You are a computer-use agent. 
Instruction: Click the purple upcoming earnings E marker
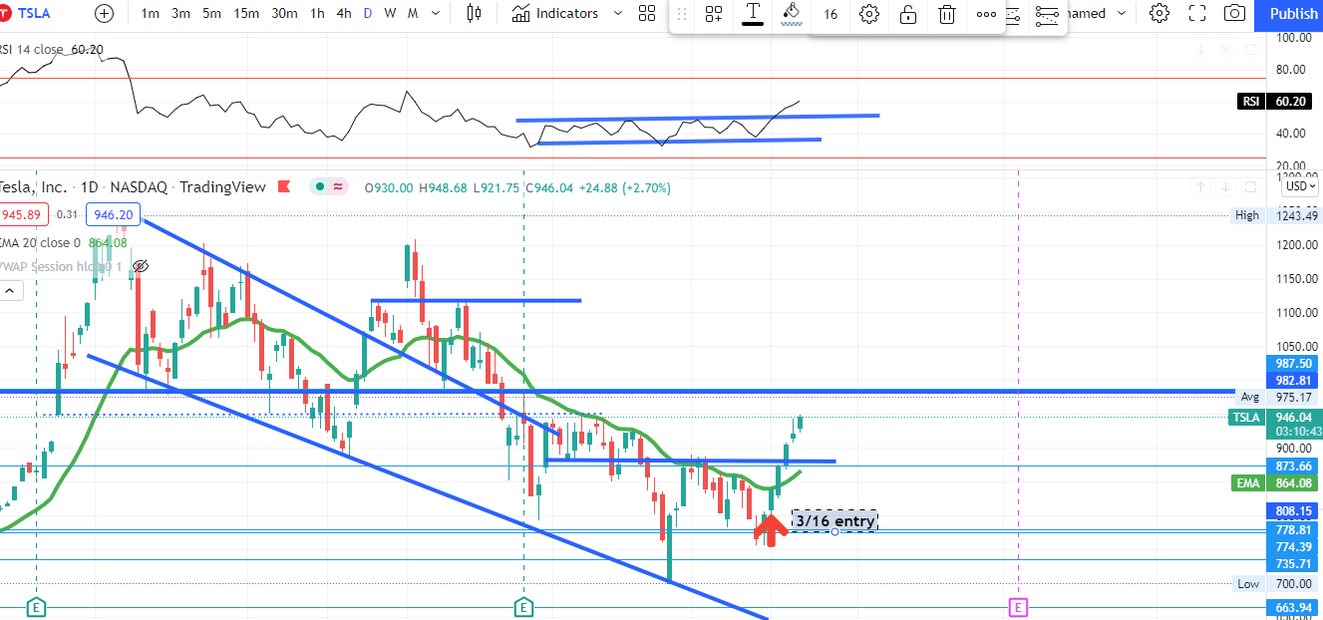coord(1018,606)
